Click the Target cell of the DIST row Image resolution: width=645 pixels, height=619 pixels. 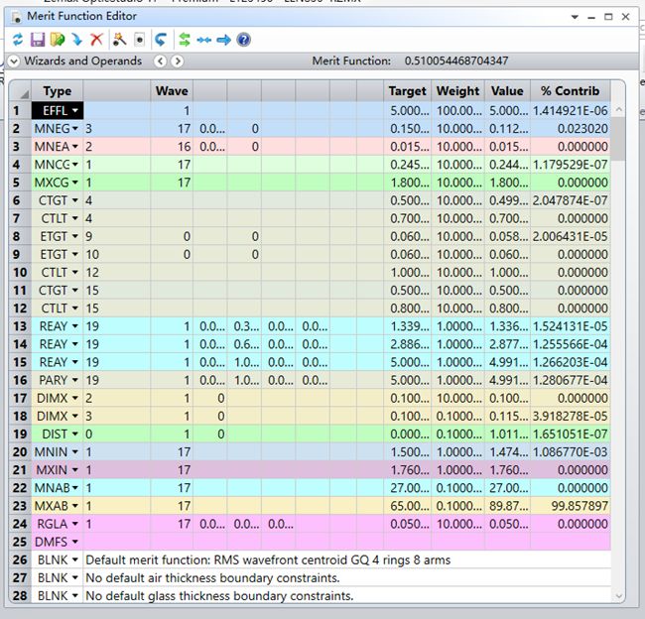point(407,433)
